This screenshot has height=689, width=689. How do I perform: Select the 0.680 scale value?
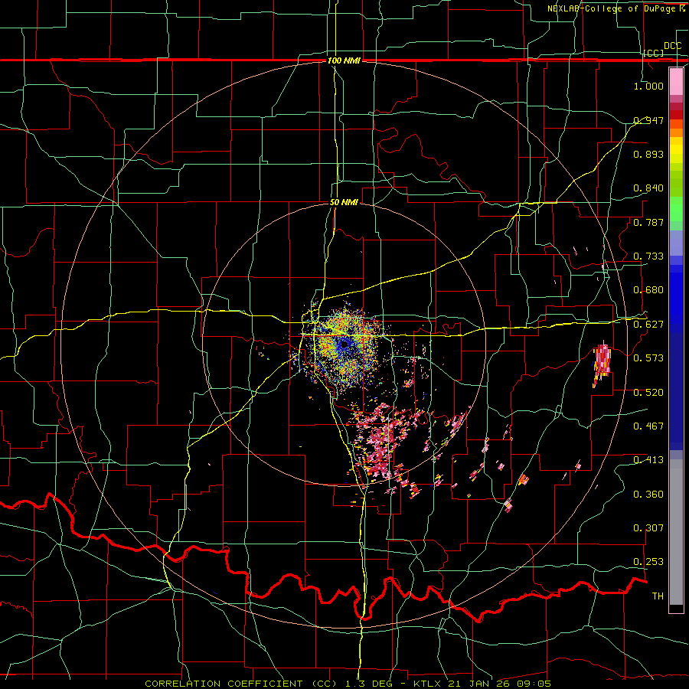[648, 290]
